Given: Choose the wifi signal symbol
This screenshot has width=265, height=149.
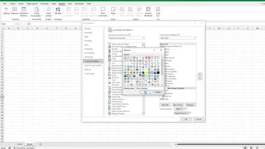Looking at the screenshot, I should [143, 70].
